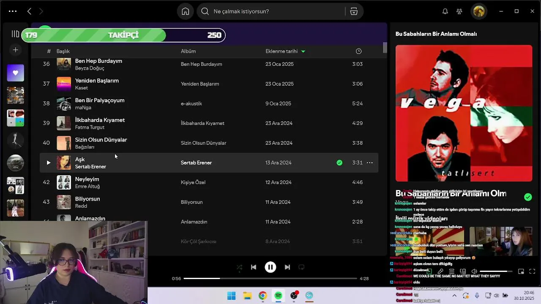Open album link Kişiye Özel
541x304 pixels.
coord(193,182)
